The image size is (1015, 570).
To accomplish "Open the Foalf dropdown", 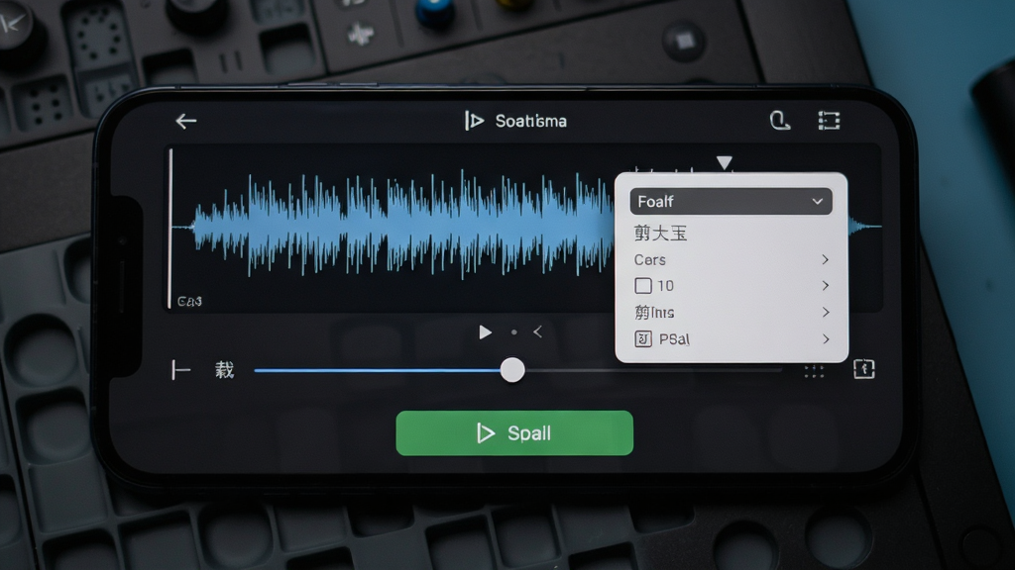I will tap(731, 202).
